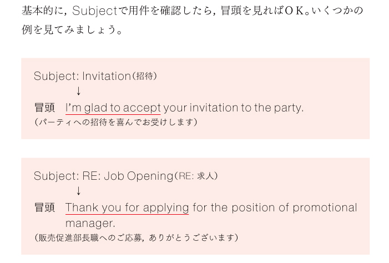Click the white gap between the two pink boxes
The width and height of the screenshot is (389, 263).
(195, 148)
